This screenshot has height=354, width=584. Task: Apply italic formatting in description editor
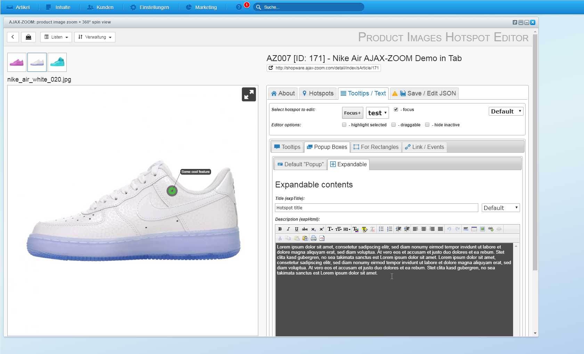[288, 229]
